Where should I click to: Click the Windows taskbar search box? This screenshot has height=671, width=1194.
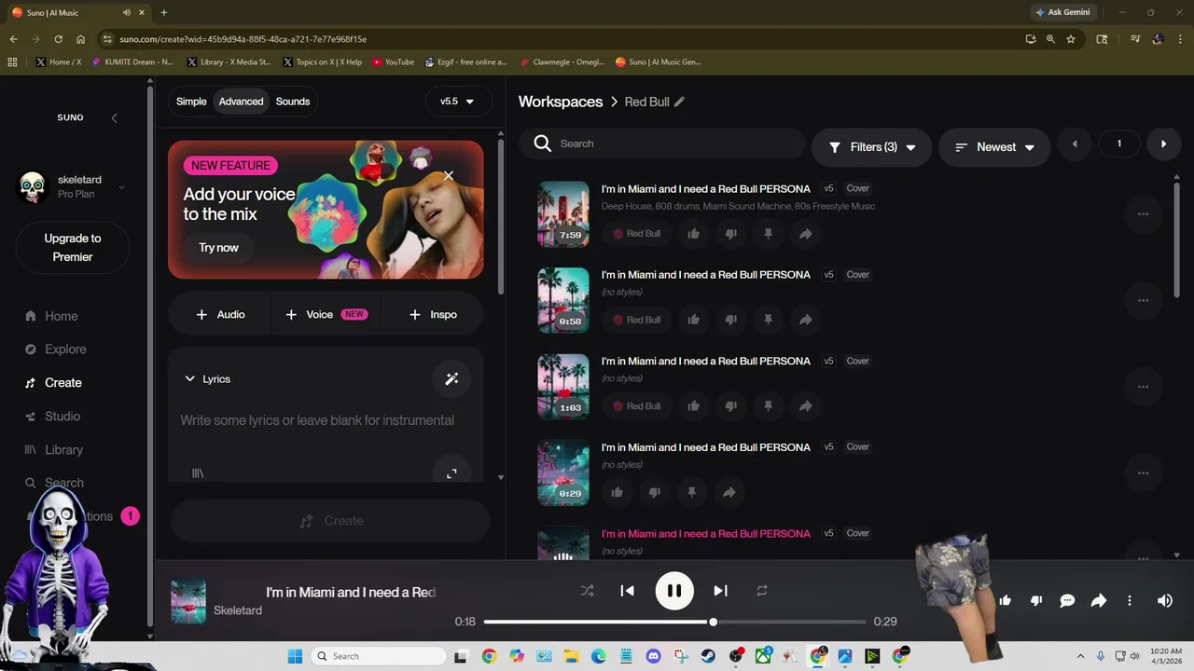378,656
